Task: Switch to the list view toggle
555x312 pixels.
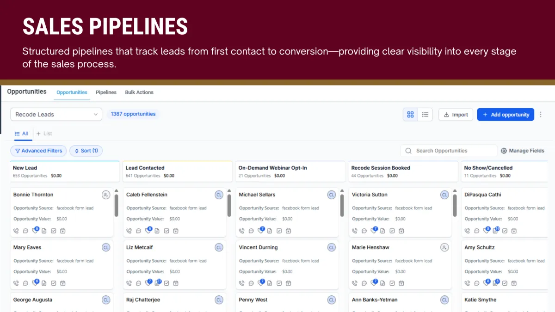Action: (425, 115)
